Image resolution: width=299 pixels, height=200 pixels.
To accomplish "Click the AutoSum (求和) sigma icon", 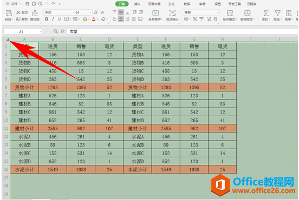I will [x=266, y=13].
